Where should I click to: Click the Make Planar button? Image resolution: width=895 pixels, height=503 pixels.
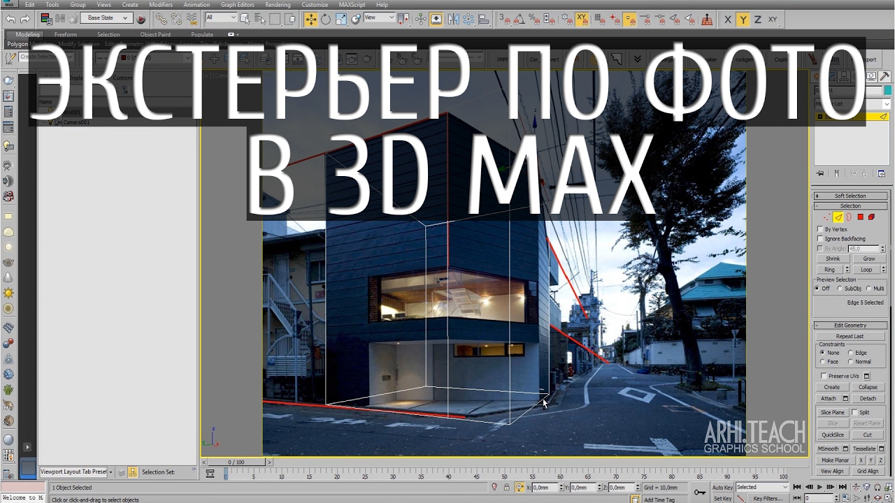pyautogui.click(x=835, y=460)
